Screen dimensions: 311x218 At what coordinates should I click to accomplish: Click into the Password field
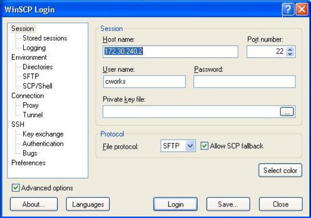point(244,82)
